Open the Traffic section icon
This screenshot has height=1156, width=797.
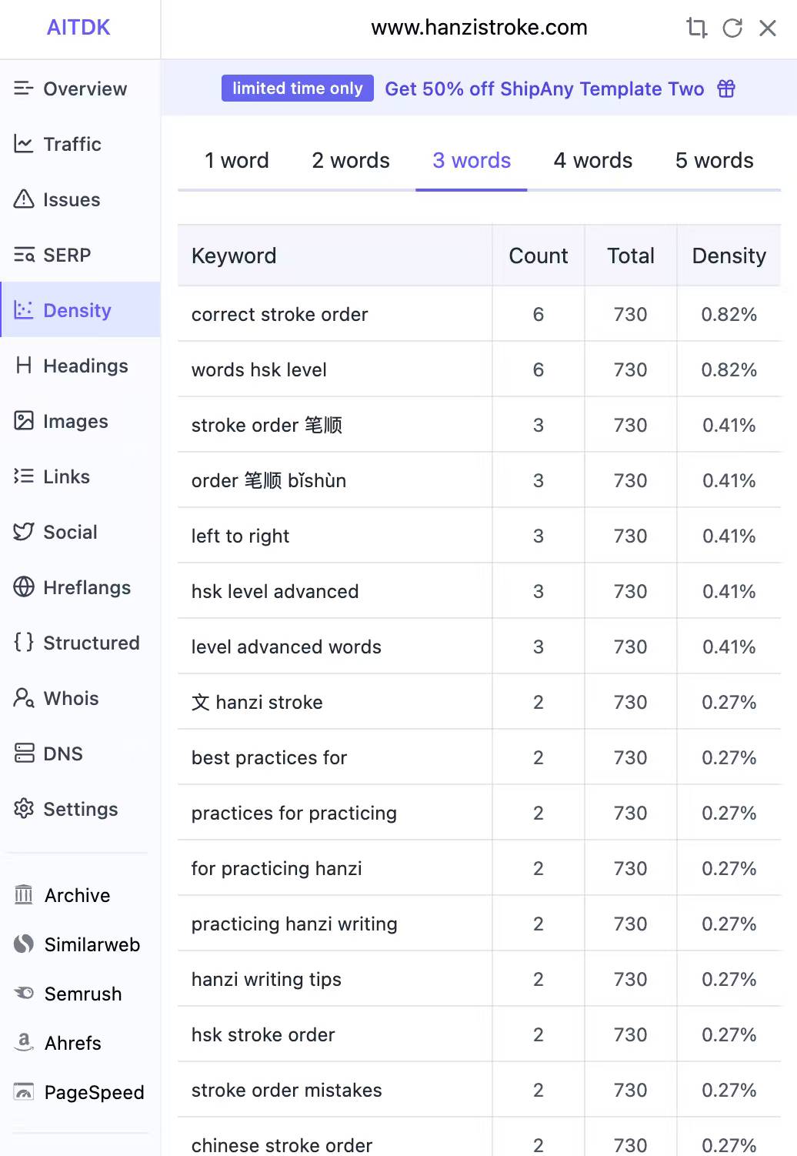pos(24,144)
